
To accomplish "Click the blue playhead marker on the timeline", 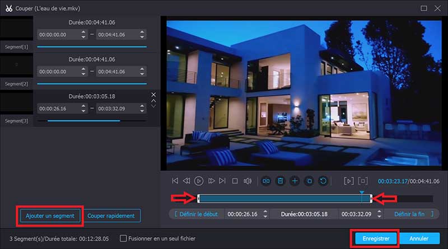I will [362, 192].
